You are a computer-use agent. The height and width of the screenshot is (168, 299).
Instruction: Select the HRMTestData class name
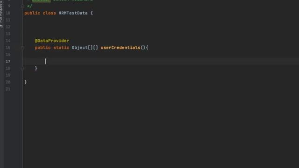73,13
